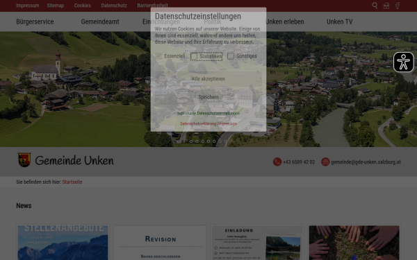Open Individuelle Datenschutzeinstellungen link
The height and width of the screenshot is (260, 417).
click(x=208, y=113)
